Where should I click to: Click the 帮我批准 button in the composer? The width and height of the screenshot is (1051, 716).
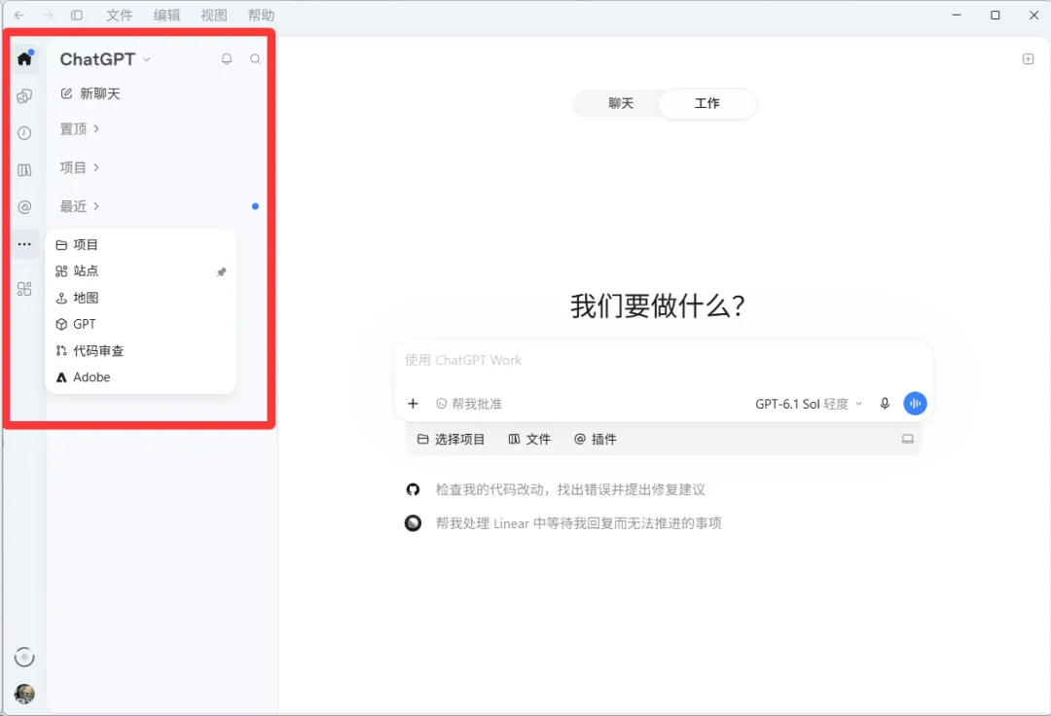coord(468,404)
